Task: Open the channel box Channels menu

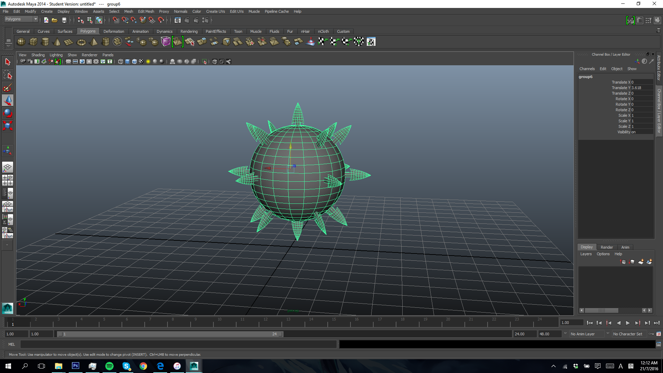Action: (587, 69)
